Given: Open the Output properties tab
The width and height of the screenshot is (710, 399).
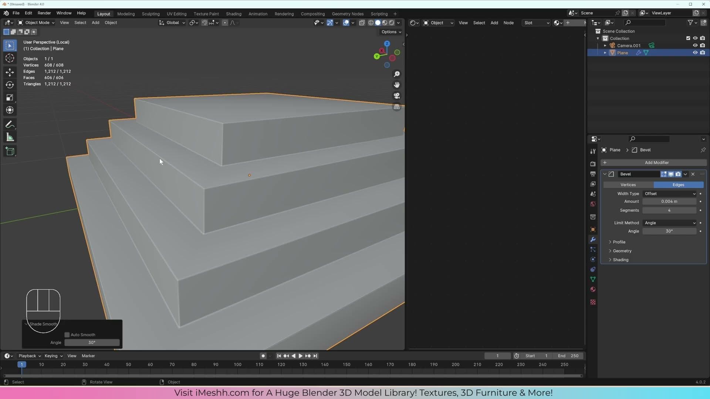Looking at the screenshot, I should coord(593,174).
